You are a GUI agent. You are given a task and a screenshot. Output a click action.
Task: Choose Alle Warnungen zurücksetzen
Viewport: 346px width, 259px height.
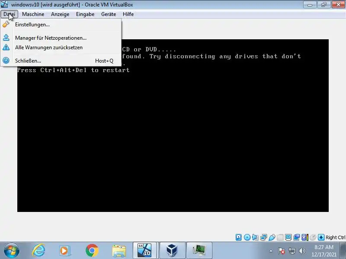pyautogui.click(x=61, y=47)
